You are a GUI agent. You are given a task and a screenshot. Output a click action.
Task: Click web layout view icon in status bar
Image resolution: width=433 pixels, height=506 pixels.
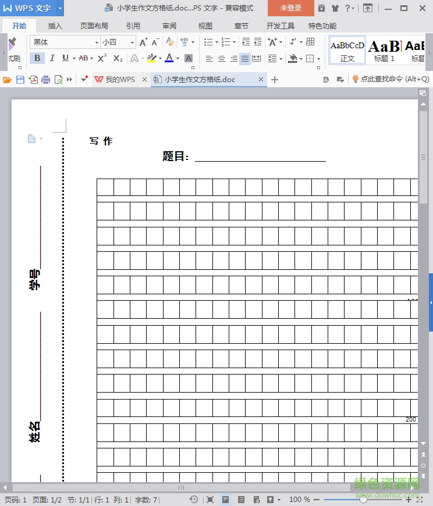click(x=257, y=500)
